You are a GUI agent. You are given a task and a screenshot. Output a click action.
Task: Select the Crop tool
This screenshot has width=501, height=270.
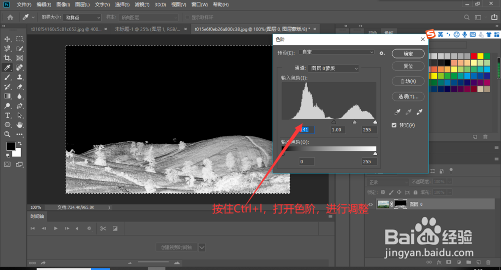coord(7,58)
